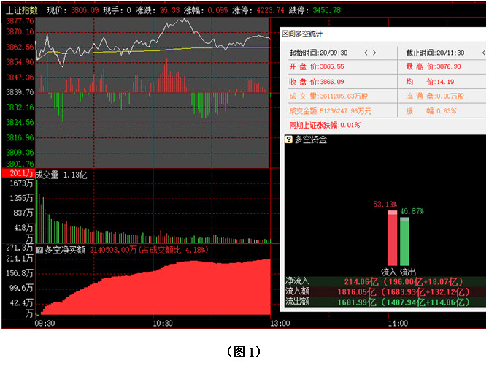Step the 起始时间 forward with right arrow
This screenshot has height=366, width=489.
coord(375,53)
